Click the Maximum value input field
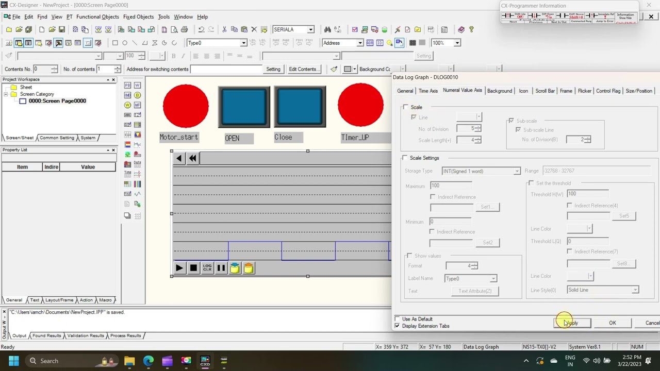Image resolution: width=660 pixels, height=371 pixels. (x=451, y=186)
